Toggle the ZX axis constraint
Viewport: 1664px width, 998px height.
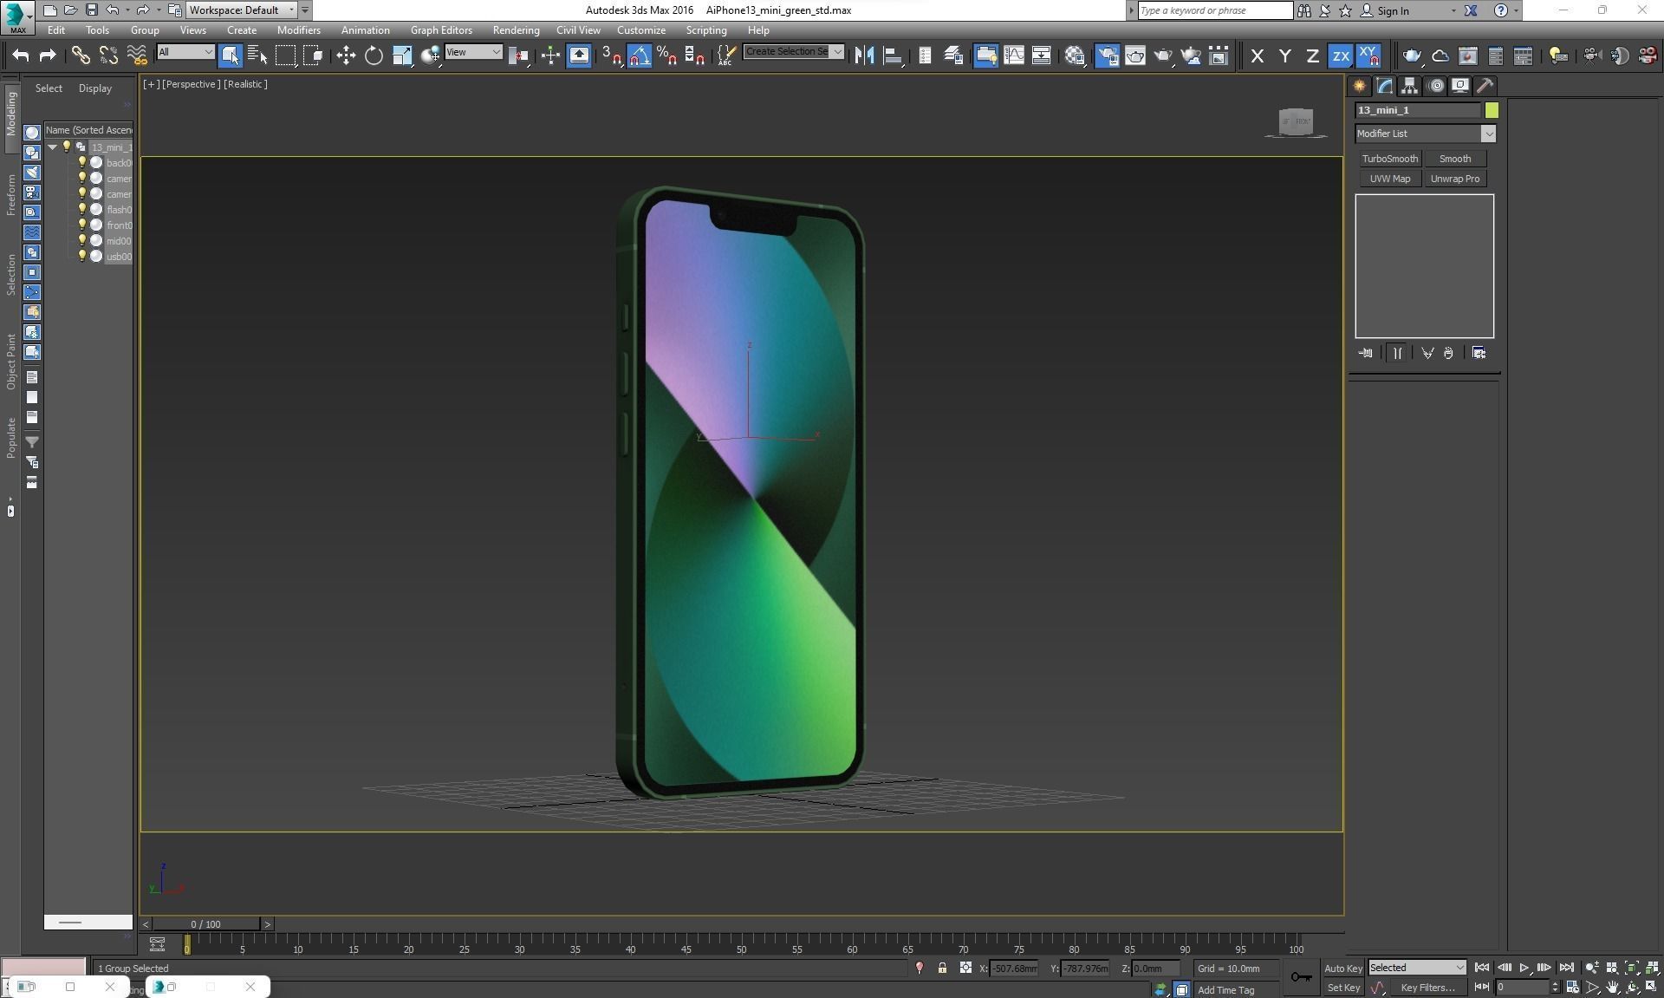pyautogui.click(x=1341, y=55)
